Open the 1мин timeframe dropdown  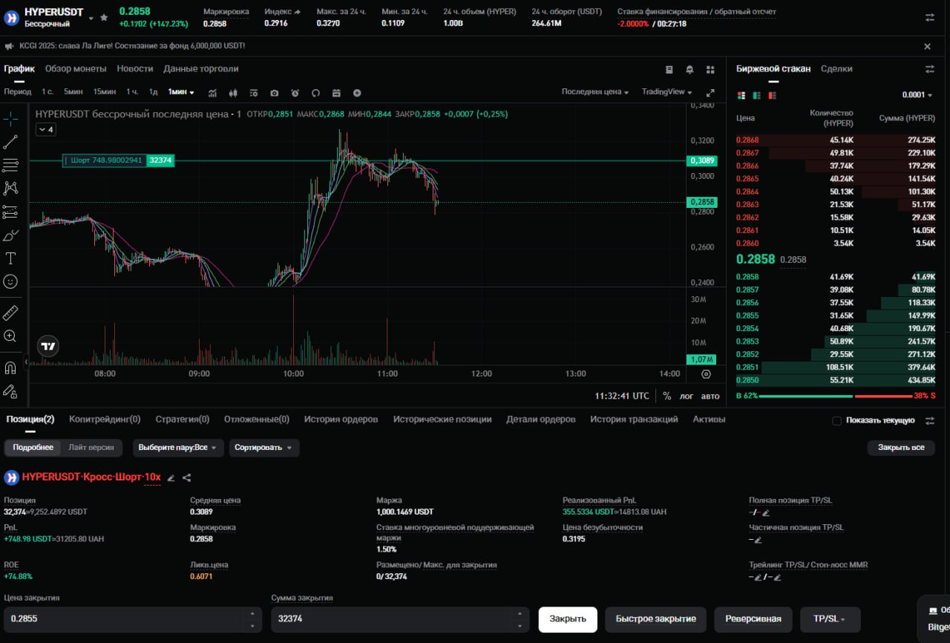[x=181, y=92]
